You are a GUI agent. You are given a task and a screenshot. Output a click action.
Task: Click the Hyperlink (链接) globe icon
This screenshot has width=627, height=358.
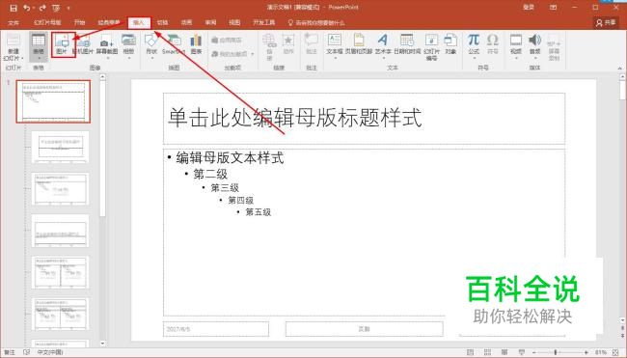pyautogui.click(x=269, y=46)
